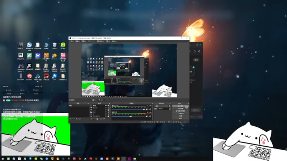The image size is (287, 161).
Task: Click Audio Mixer dock header popout icon
Action: pos(152,103)
